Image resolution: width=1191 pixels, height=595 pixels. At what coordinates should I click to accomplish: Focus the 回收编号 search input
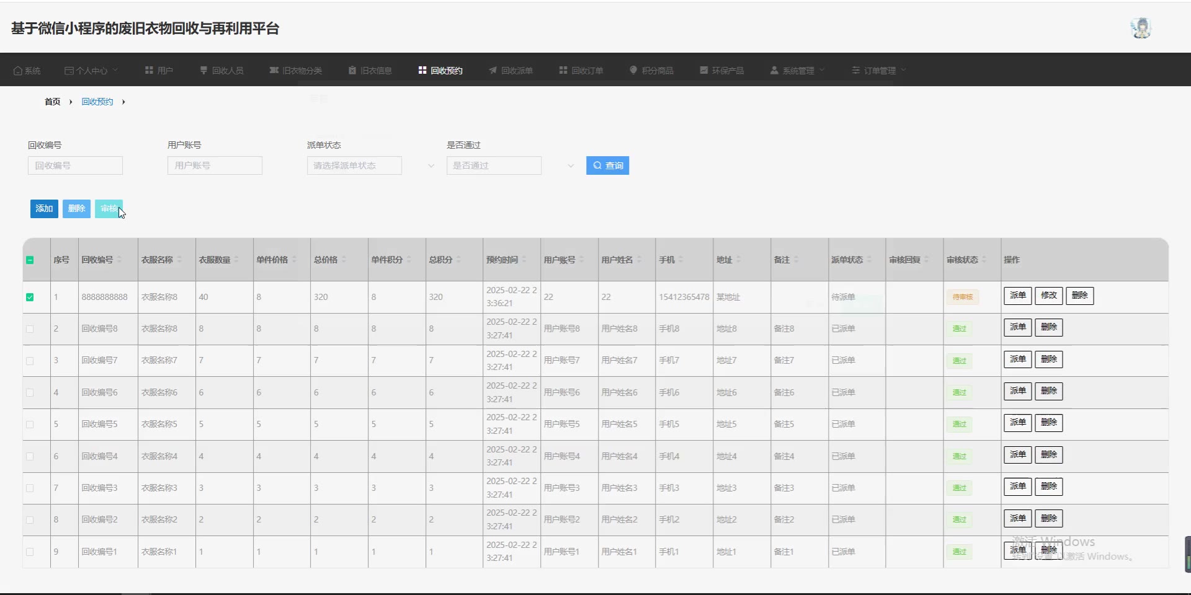pyautogui.click(x=75, y=165)
